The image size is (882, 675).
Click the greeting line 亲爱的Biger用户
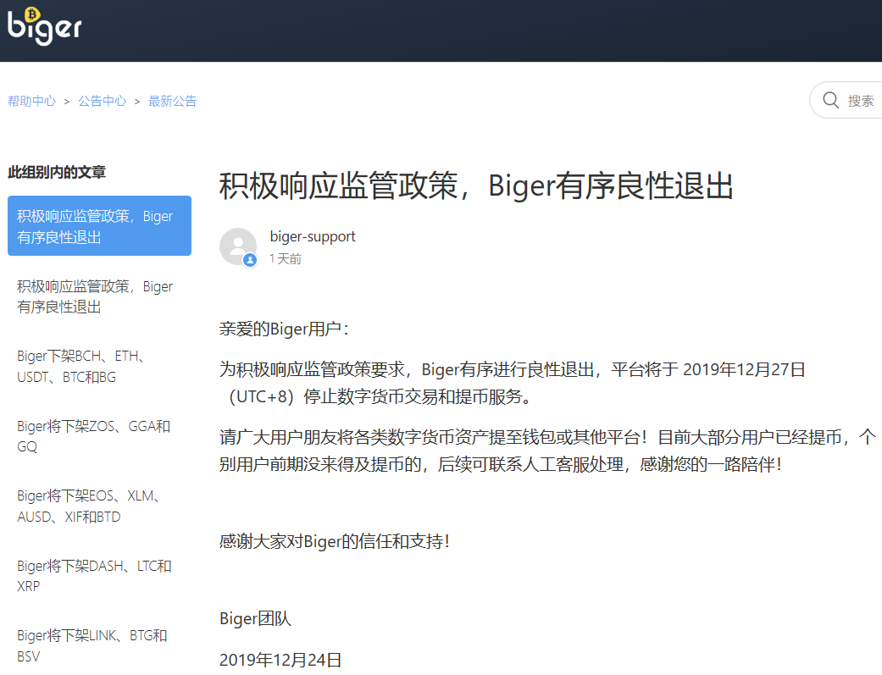284,329
